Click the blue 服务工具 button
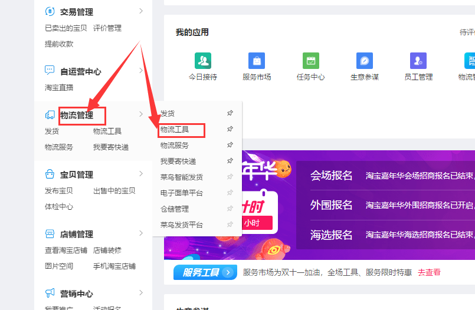The image size is (475, 310). pyautogui.click(x=205, y=272)
